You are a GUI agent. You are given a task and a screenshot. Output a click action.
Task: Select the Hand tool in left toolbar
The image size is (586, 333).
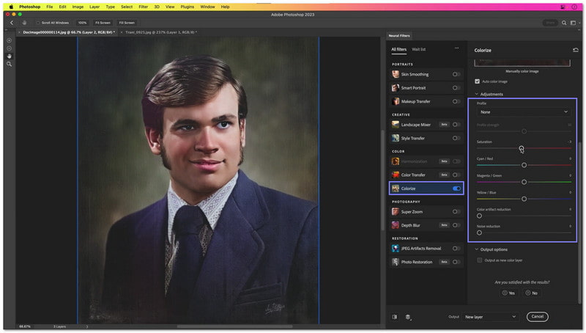tap(10, 56)
